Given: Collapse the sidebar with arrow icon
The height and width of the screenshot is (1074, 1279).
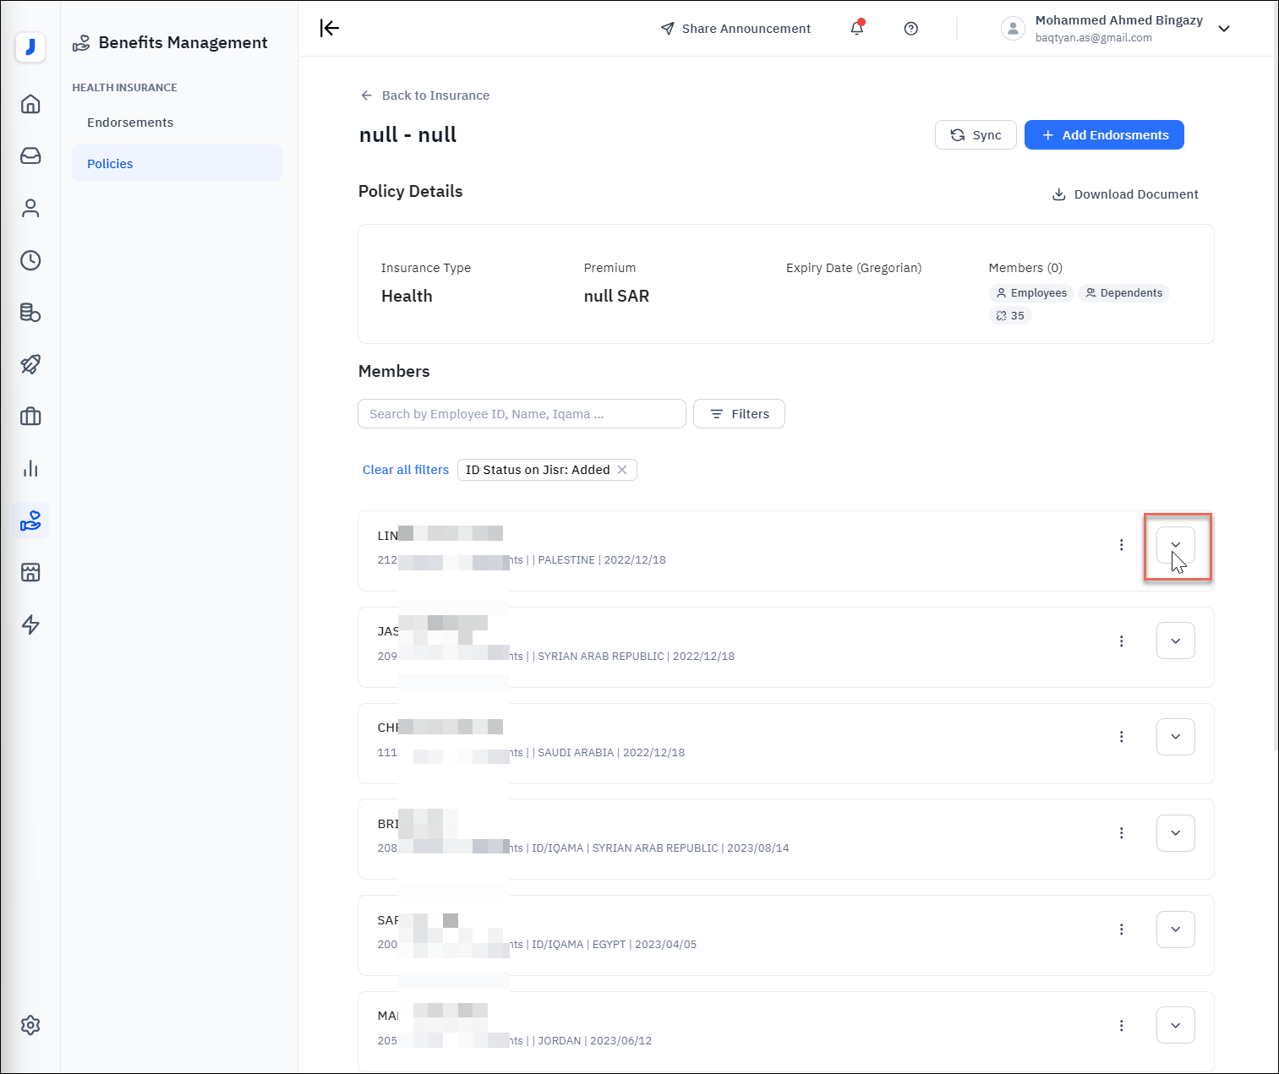Looking at the screenshot, I should pyautogui.click(x=330, y=28).
